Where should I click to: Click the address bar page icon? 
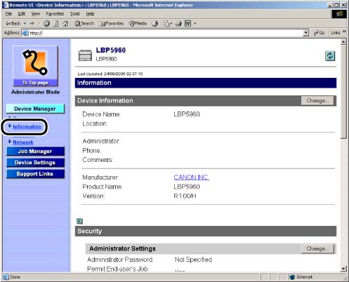click(25, 33)
